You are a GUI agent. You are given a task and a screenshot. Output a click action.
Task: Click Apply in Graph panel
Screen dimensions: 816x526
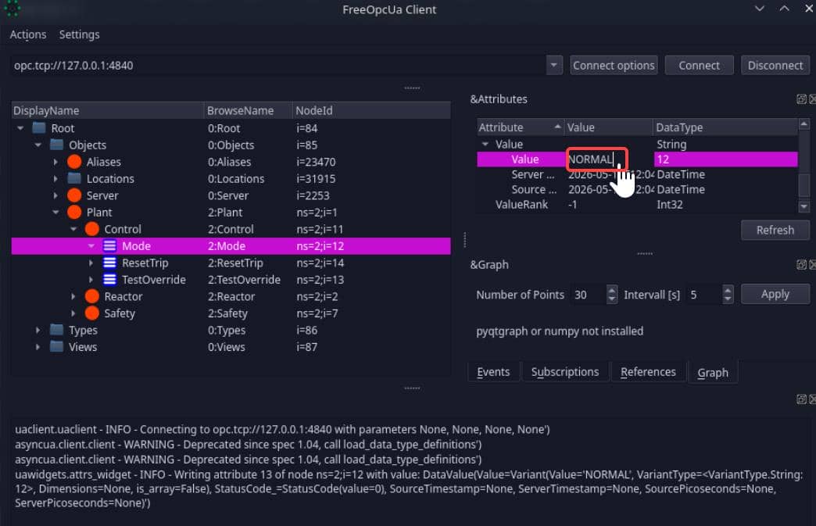[775, 294]
